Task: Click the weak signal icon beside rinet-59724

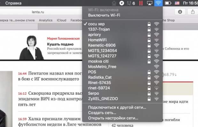Action: (x=156, y=88)
